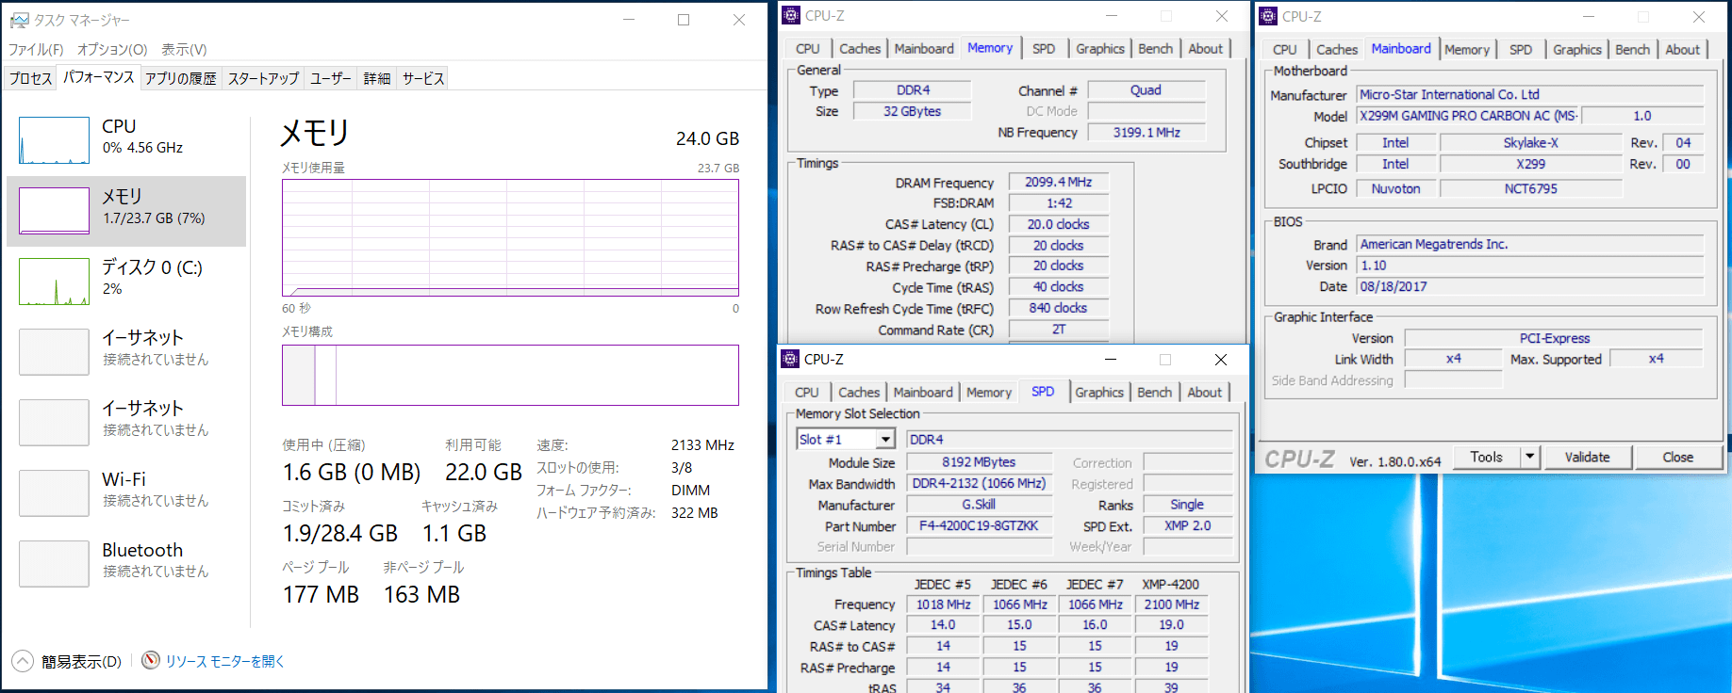The image size is (1732, 693).
Task: Open Bench tab in CPU-Z Mainboard window
Action: pyautogui.click(x=1633, y=50)
